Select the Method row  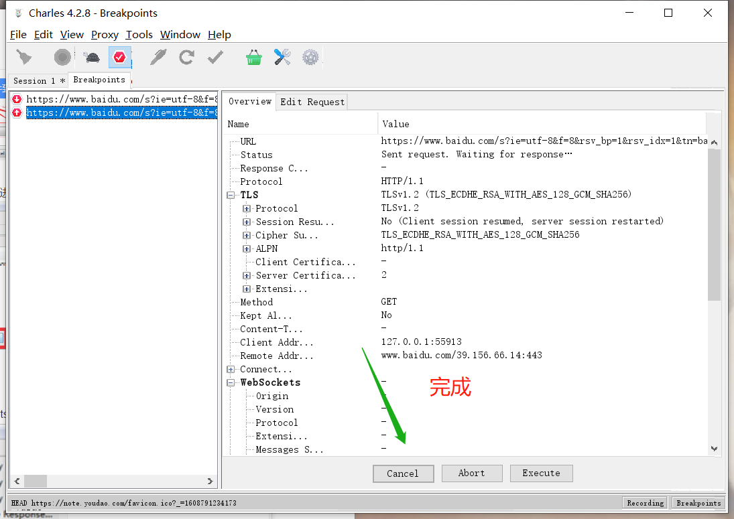pos(466,302)
